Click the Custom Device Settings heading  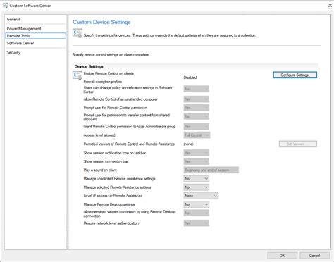tap(101, 22)
